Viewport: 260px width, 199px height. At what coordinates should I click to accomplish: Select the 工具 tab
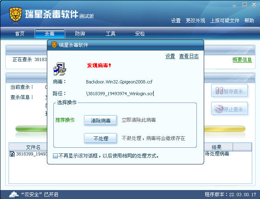(x=110, y=34)
